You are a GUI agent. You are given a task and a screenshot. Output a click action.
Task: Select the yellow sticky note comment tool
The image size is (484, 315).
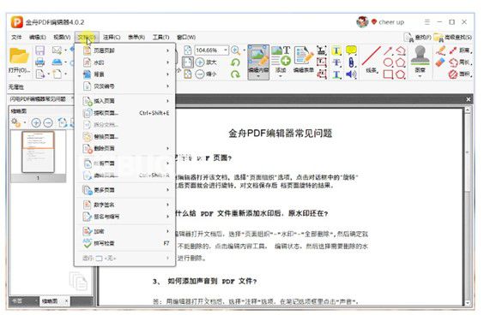[x=351, y=51]
